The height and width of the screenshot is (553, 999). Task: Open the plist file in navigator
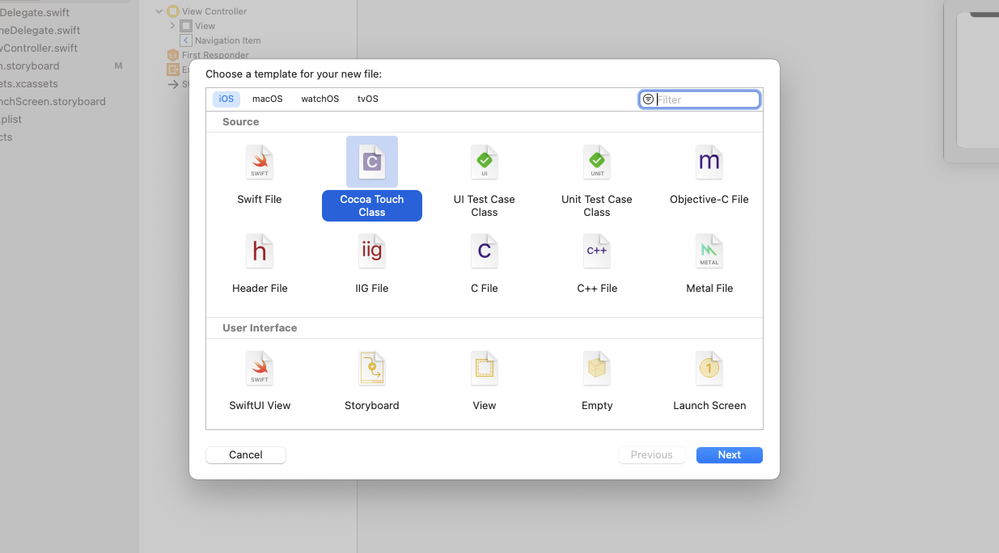click(x=11, y=119)
